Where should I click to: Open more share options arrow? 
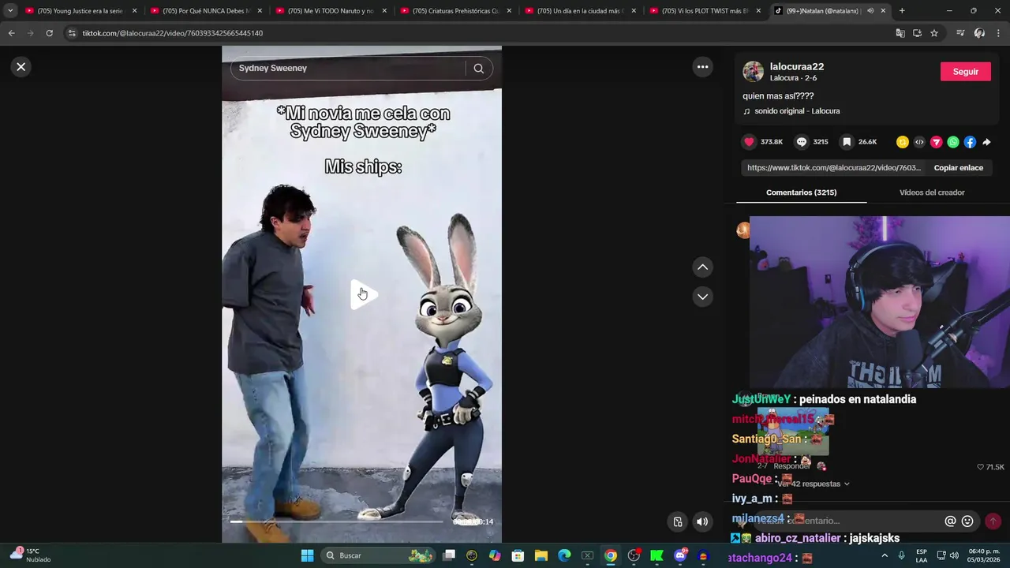click(986, 142)
